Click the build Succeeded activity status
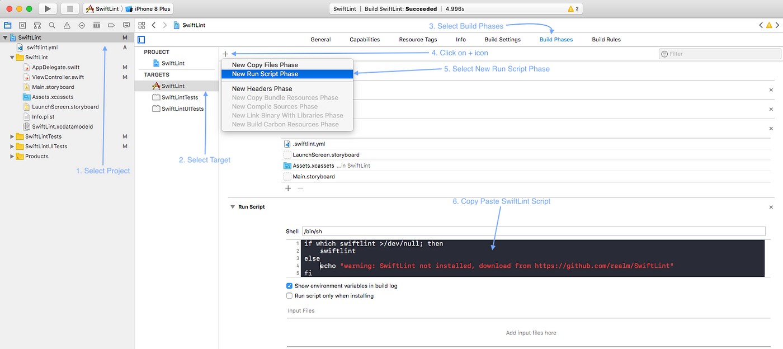Viewport: 783px width, 349px height. 402,9
